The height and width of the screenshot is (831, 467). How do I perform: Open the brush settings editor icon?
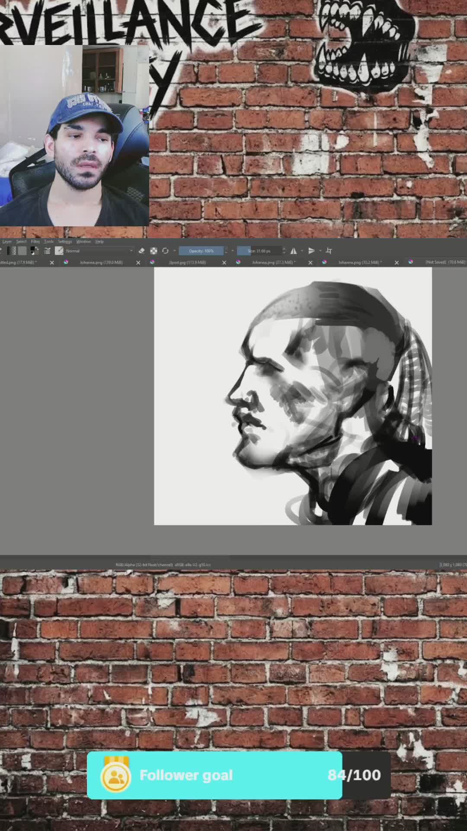click(47, 251)
